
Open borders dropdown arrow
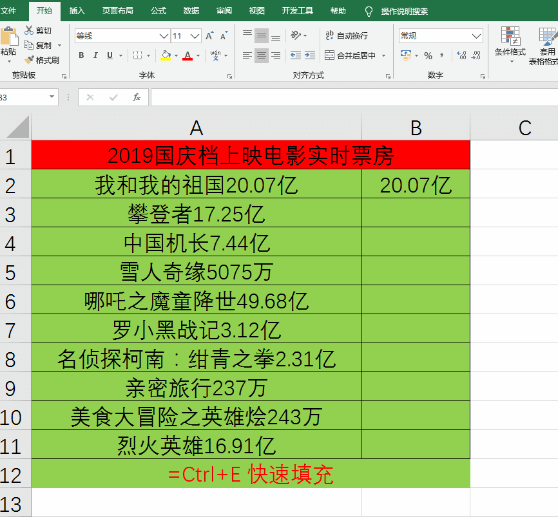[x=148, y=56]
